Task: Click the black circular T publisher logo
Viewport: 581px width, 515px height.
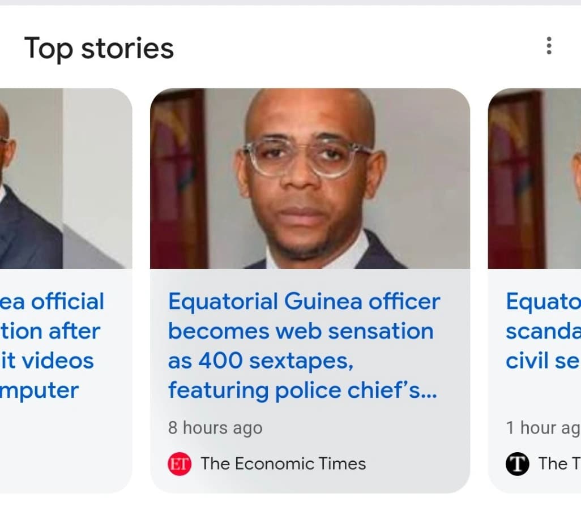Action: tap(517, 464)
